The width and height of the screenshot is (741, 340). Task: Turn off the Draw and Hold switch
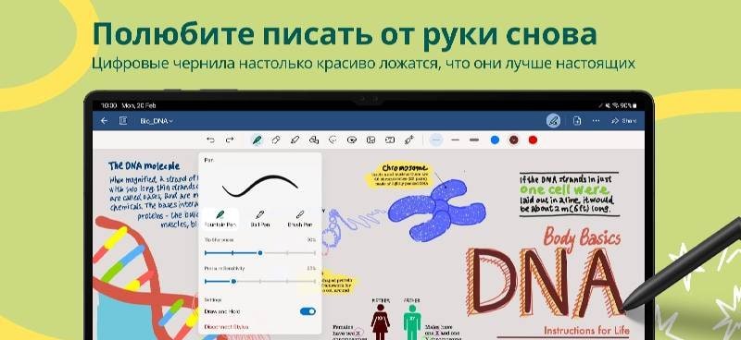(308, 311)
